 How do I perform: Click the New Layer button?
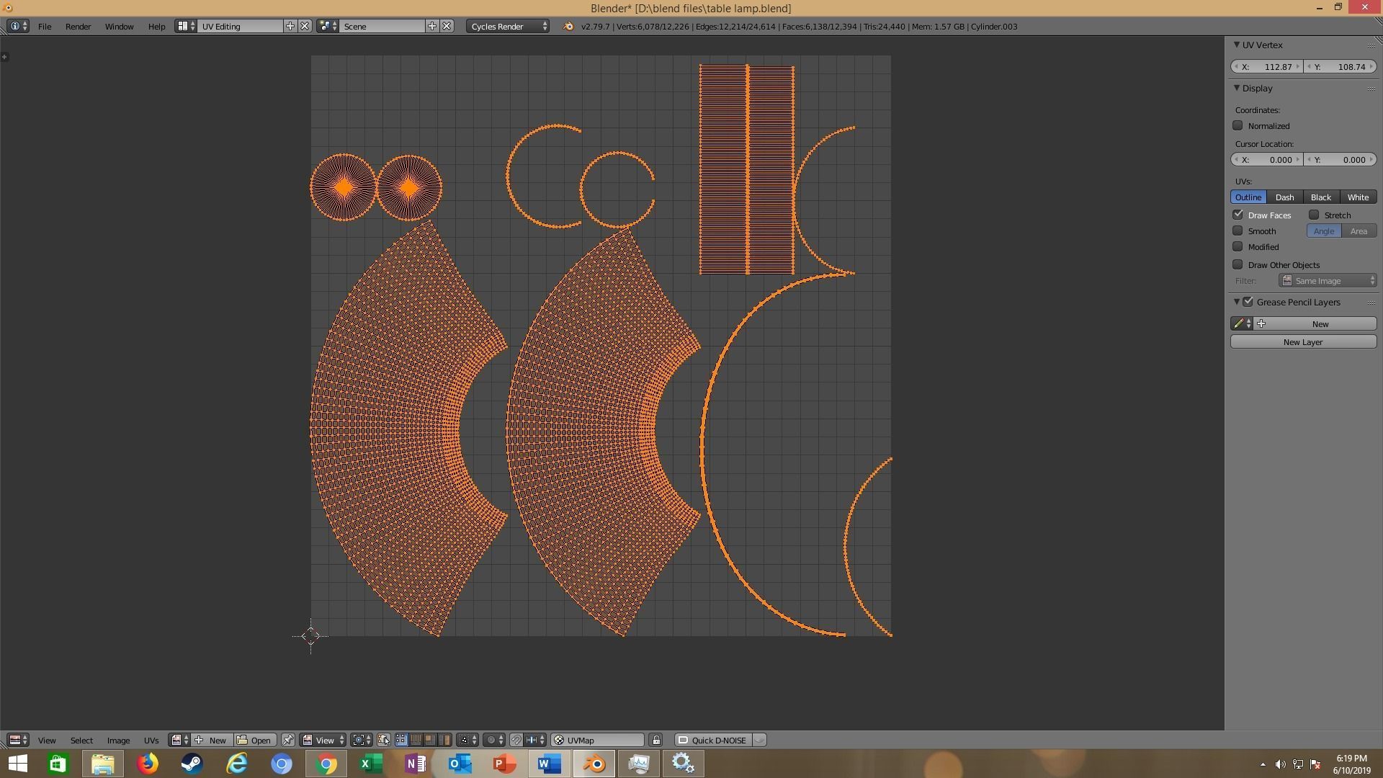point(1302,342)
